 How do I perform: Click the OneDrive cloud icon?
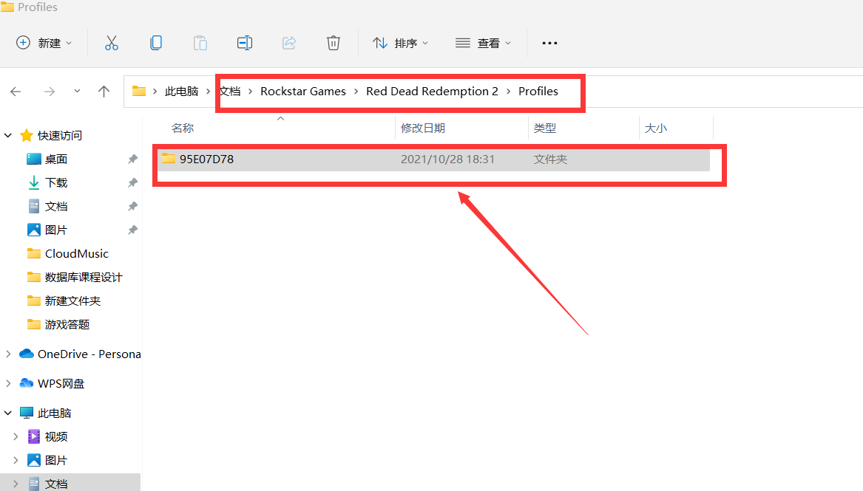27,354
